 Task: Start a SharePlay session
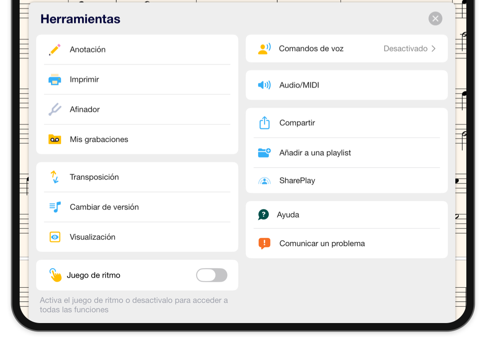(x=347, y=181)
